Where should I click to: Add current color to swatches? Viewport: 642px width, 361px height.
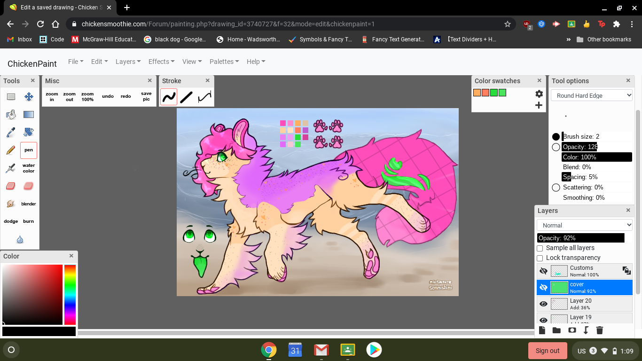[539, 105]
